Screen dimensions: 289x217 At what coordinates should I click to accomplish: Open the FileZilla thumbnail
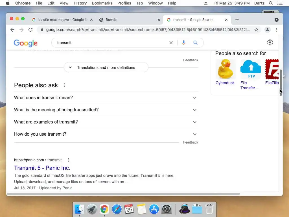point(272,69)
